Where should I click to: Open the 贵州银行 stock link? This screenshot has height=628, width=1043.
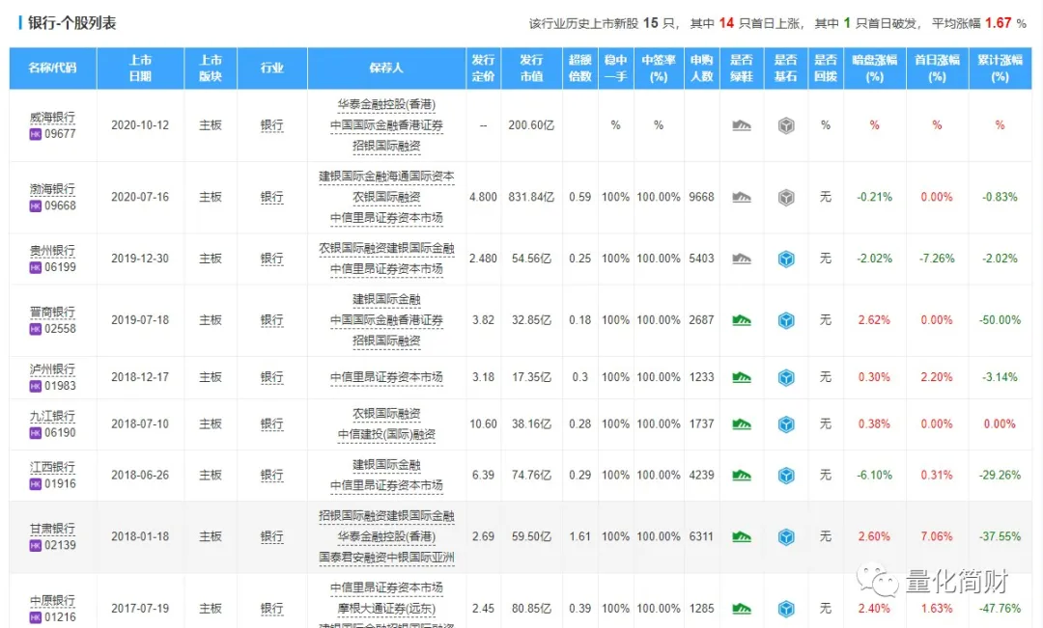pyautogui.click(x=52, y=251)
